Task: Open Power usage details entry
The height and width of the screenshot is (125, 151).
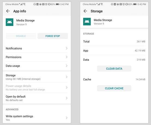Action: [37, 88]
